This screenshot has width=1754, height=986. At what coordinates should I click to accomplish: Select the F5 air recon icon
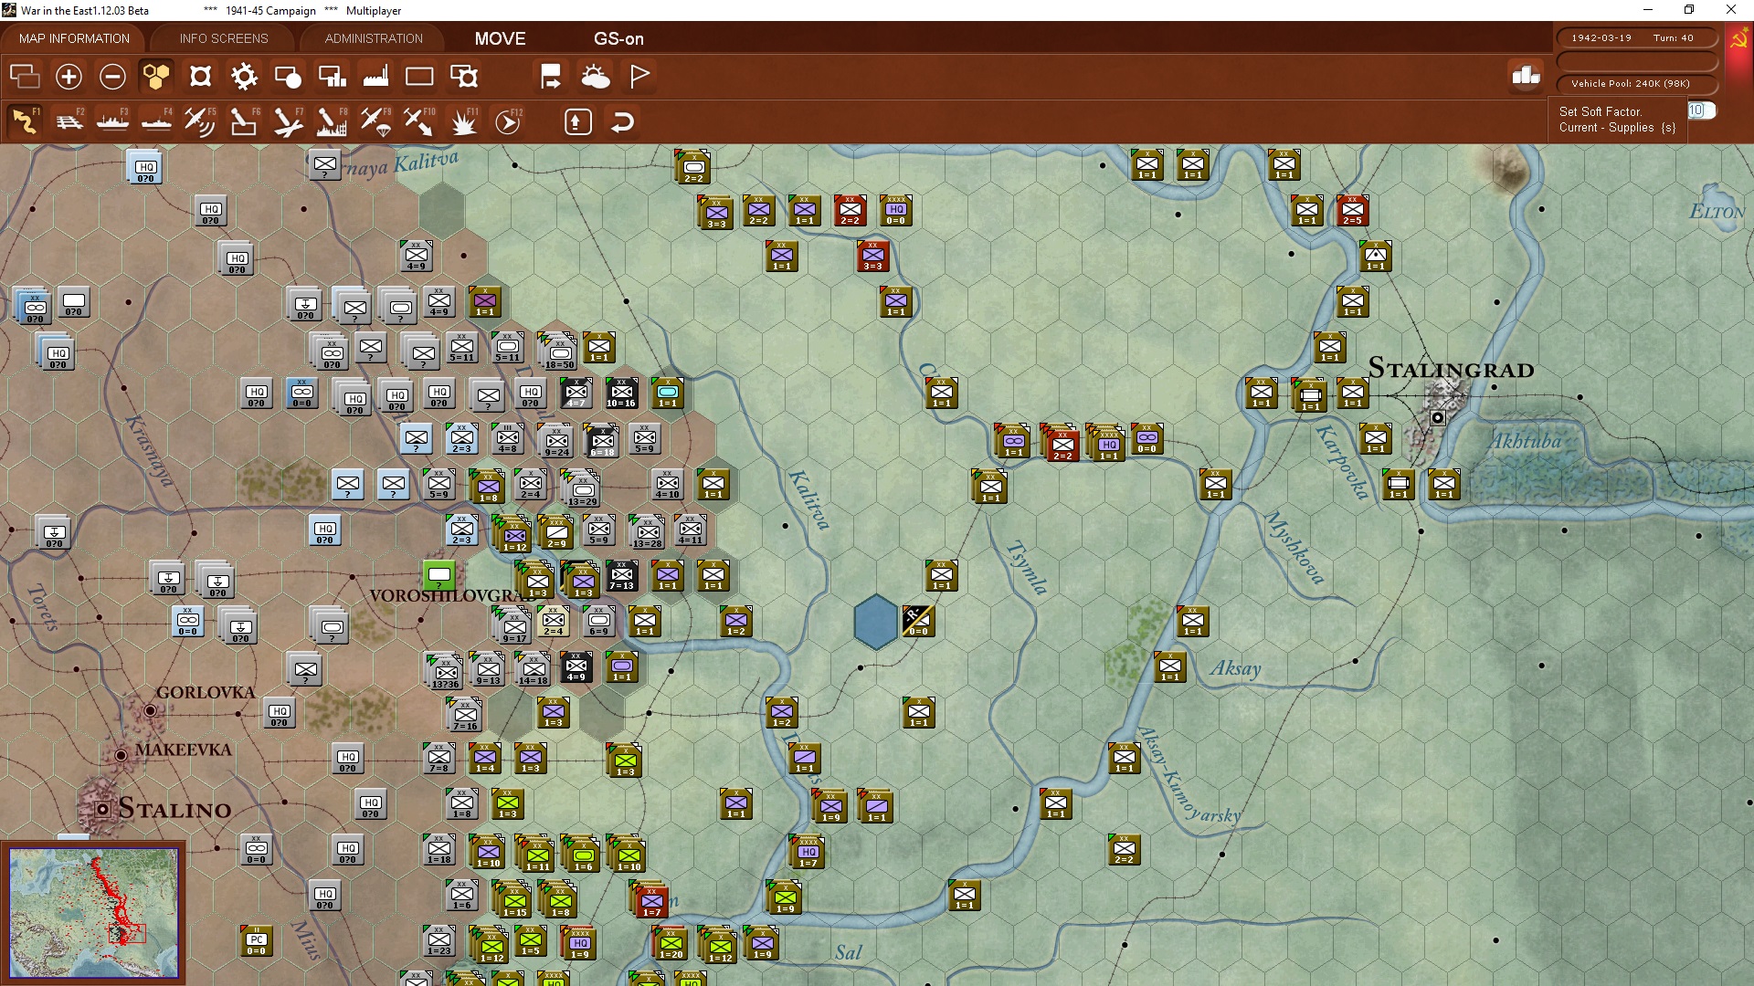point(200,121)
